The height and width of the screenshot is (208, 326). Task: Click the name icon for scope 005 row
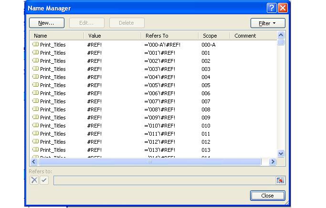coord(35,85)
